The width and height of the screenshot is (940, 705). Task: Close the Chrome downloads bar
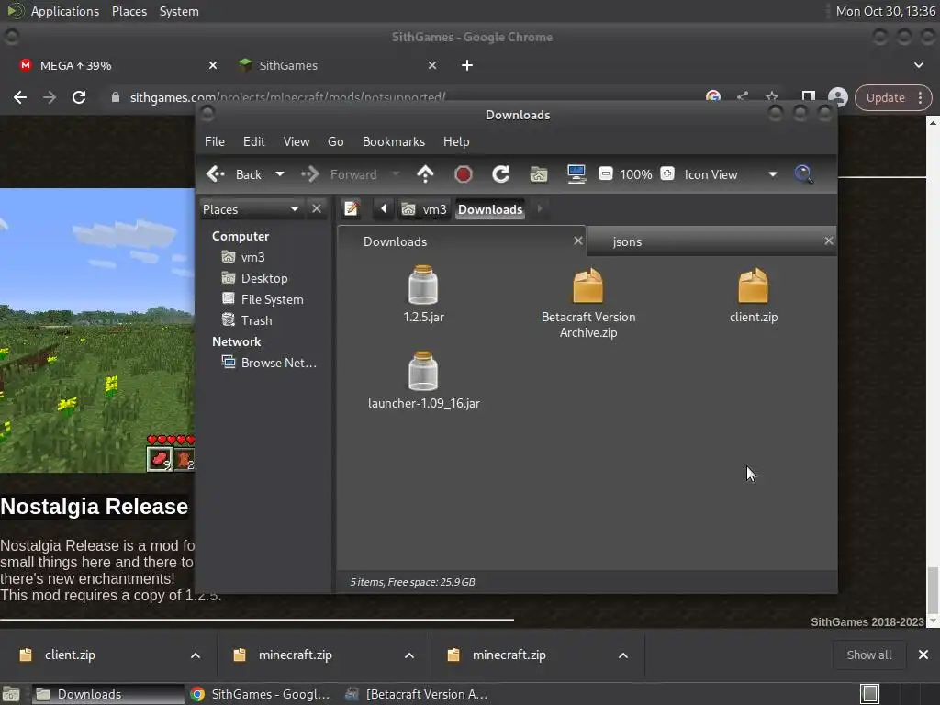point(923,655)
